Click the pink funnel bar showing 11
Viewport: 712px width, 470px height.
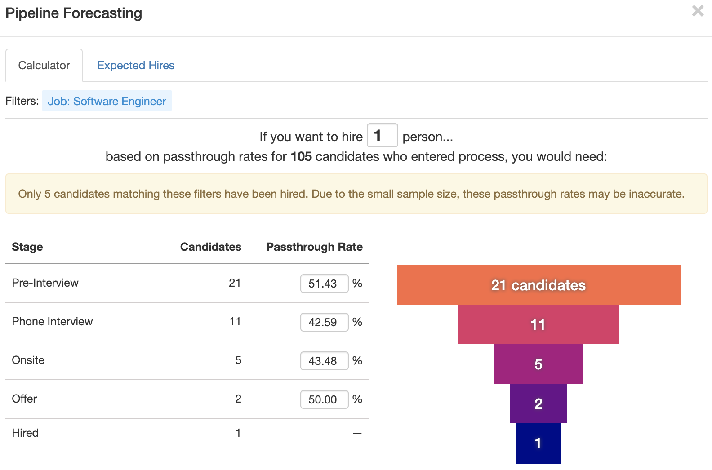(538, 324)
